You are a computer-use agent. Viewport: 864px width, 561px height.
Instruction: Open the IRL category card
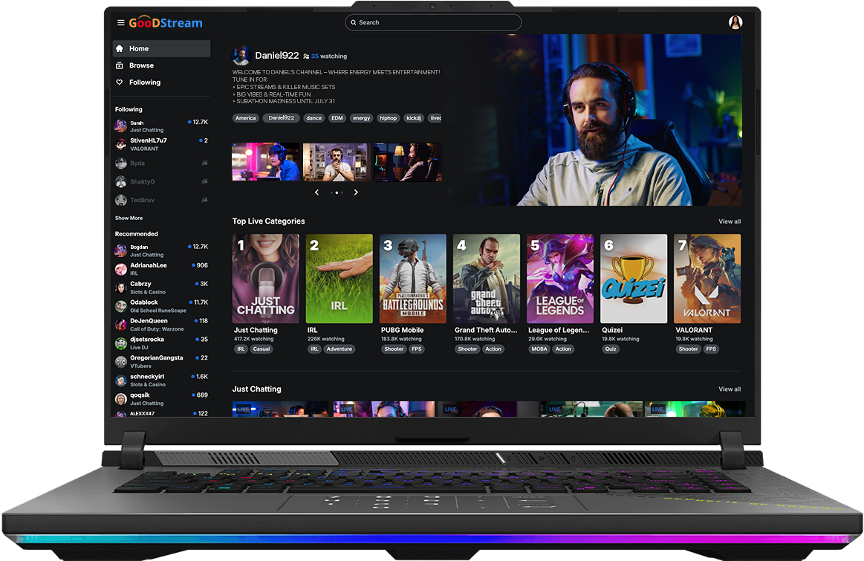pyautogui.click(x=340, y=279)
